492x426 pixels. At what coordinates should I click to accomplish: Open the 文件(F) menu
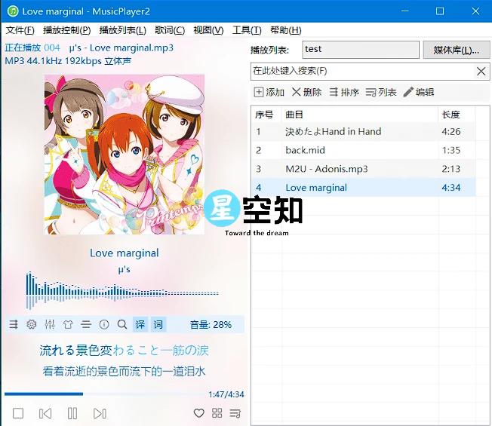point(20,30)
